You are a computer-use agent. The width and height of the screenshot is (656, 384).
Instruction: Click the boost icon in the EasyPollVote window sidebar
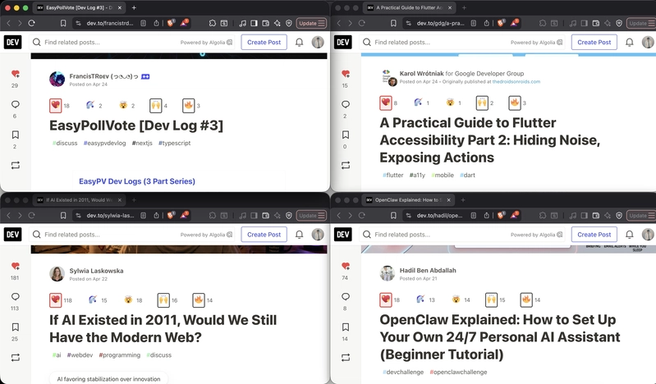click(16, 165)
